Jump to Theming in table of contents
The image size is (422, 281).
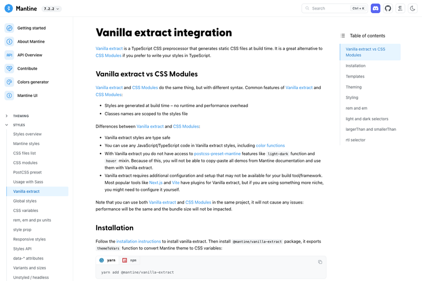tap(353, 87)
